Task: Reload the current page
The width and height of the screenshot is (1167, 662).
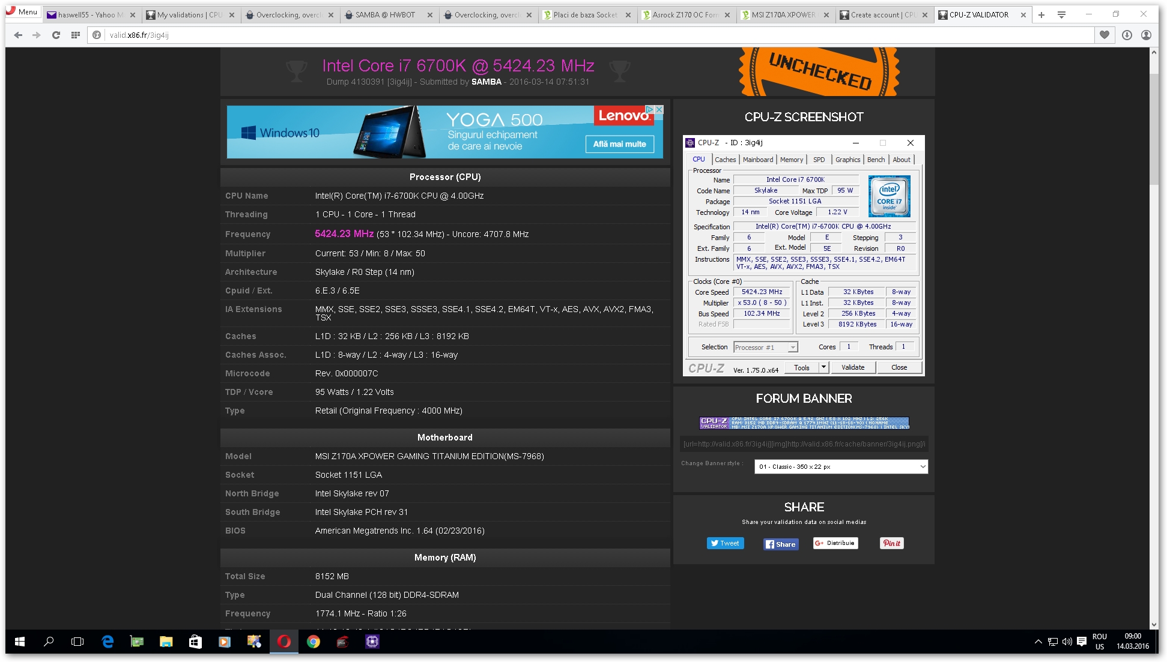Action: pyautogui.click(x=56, y=35)
